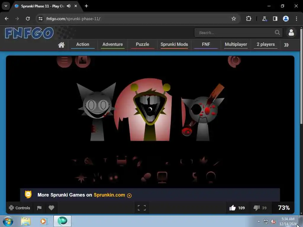Pick the claw-shaped sound icon in the bottom row
The image size is (303, 227).
[x=97, y=177]
